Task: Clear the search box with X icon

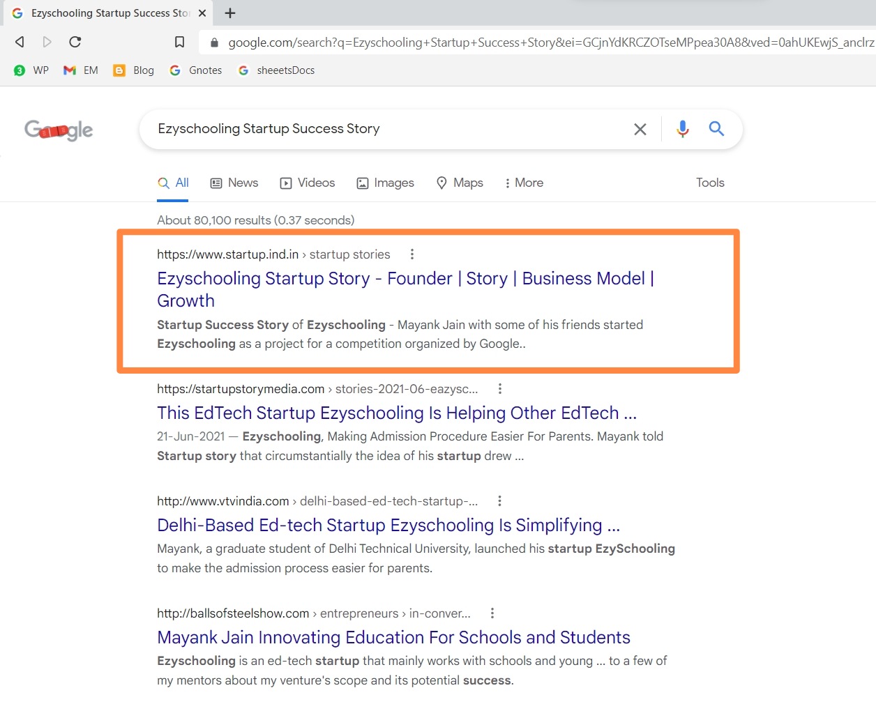Action: pyautogui.click(x=640, y=129)
